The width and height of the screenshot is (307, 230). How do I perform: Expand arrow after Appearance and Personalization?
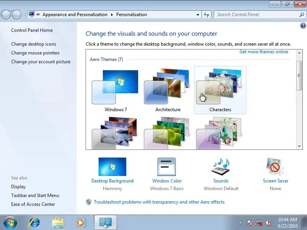pos(112,15)
